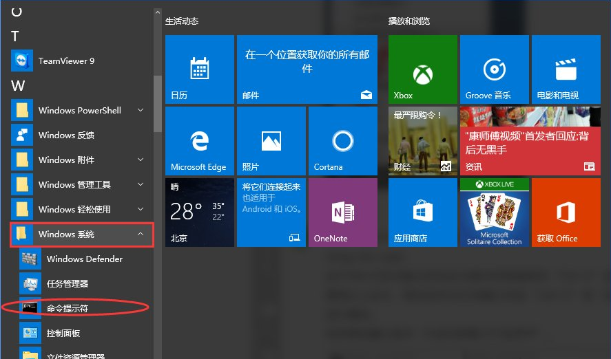
Task: Open 控制面板 from the app list
Action: coord(63,334)
